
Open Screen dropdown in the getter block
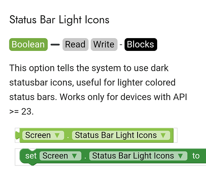click(43, 135)
